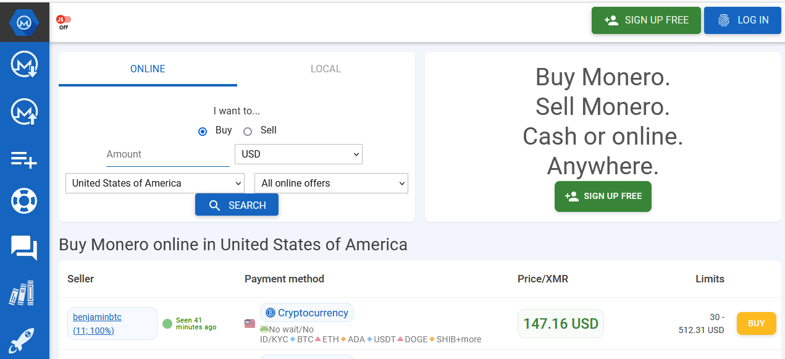Screen dimensions: 785x359
Task: Select the Sell radio button
Action: 248,131
